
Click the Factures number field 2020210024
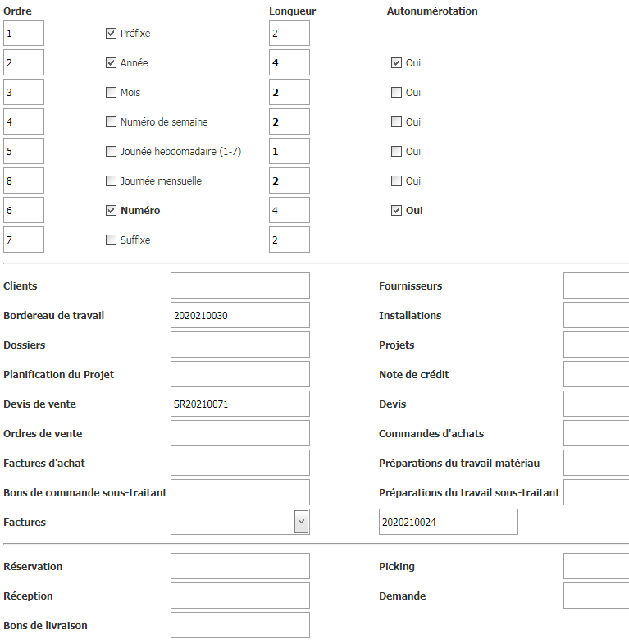(449, 522)
